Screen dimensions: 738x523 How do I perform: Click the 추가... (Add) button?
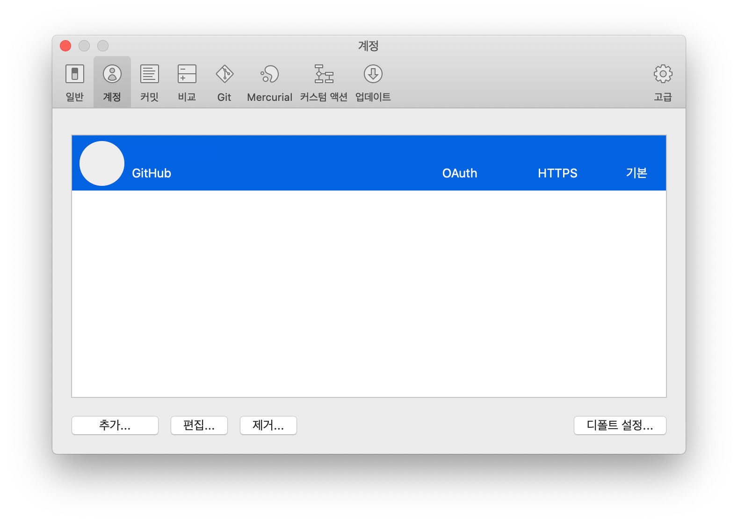point(115,425)
